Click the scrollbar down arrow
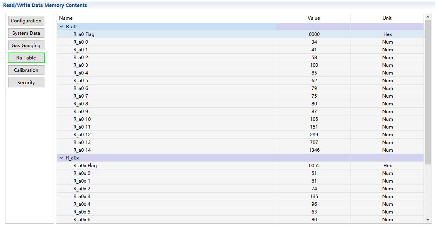The image size is (437, 227). click(x=428, y=219)
